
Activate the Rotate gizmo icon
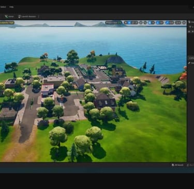[133, 23]
